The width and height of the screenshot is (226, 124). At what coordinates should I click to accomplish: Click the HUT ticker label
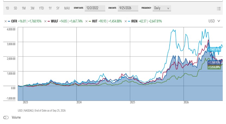pyautogui.click(x=95, y=21)
